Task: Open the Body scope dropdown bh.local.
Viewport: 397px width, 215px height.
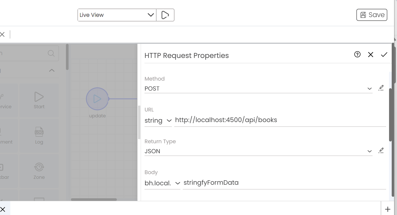Action: [x=162, y=183]
